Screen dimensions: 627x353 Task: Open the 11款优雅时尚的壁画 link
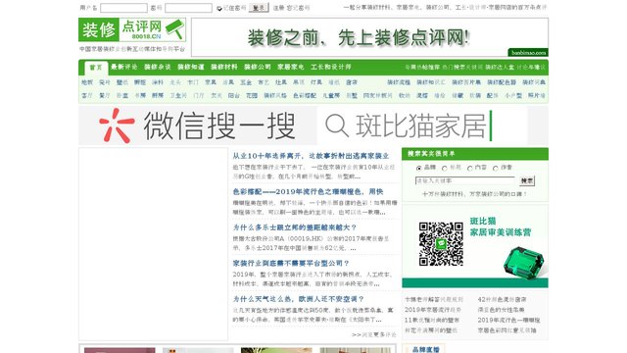431,321
